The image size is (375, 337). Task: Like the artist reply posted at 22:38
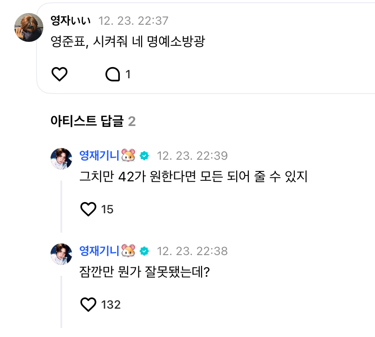point(88,305)
